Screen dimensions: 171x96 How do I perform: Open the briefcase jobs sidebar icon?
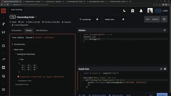(x=3, y=46)
